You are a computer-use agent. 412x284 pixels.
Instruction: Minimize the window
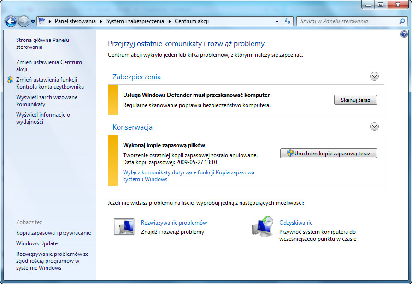(x=368, y=5)
